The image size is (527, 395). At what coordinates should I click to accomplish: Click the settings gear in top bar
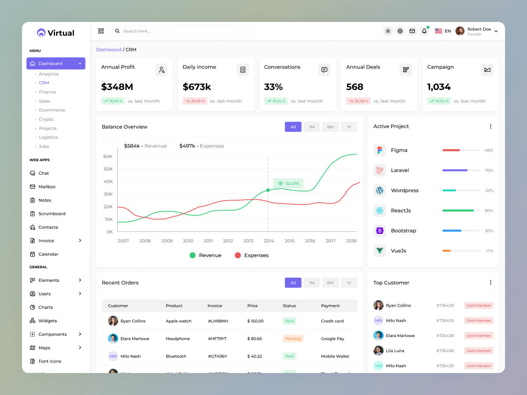pyautogui.click(x=400, y=31)
